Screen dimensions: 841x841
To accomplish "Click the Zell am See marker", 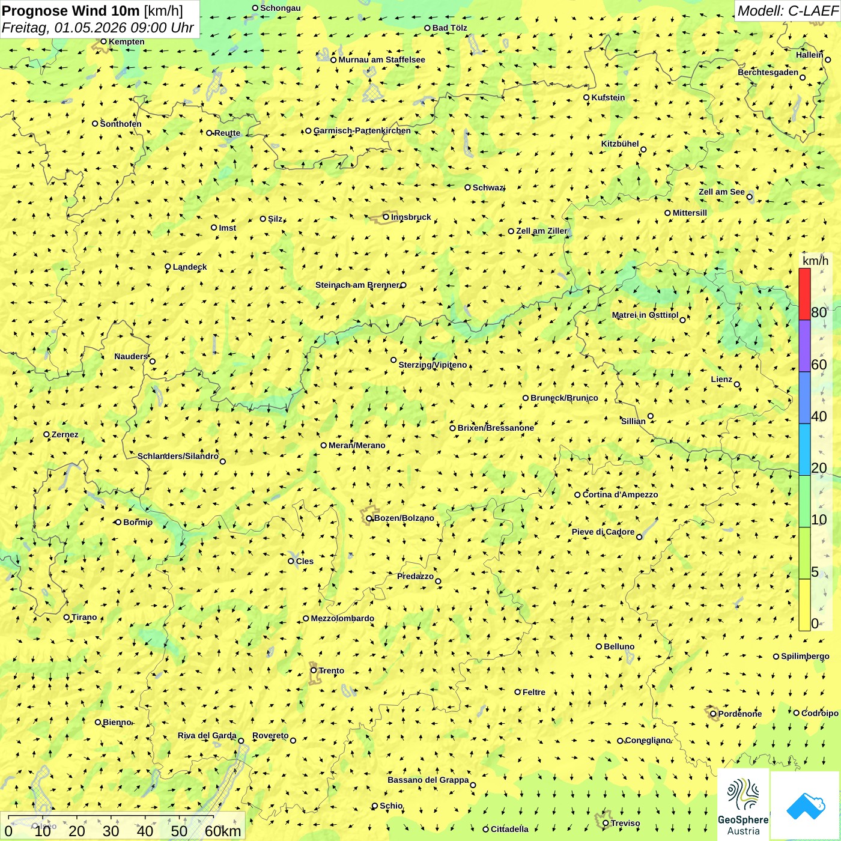I will tap(749, 196).
